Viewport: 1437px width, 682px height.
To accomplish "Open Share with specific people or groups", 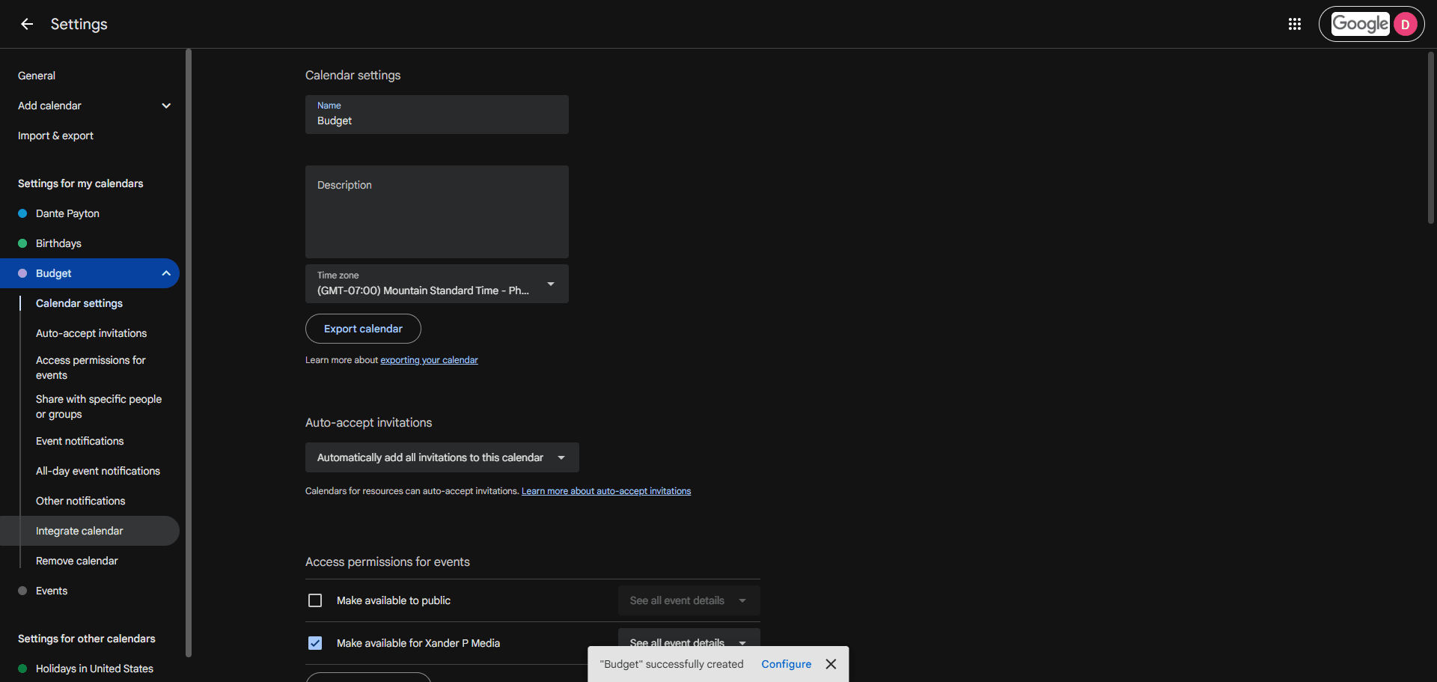I will click(99, 407).
